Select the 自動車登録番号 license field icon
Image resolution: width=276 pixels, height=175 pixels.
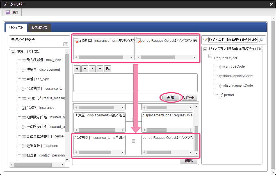[24, 136]
